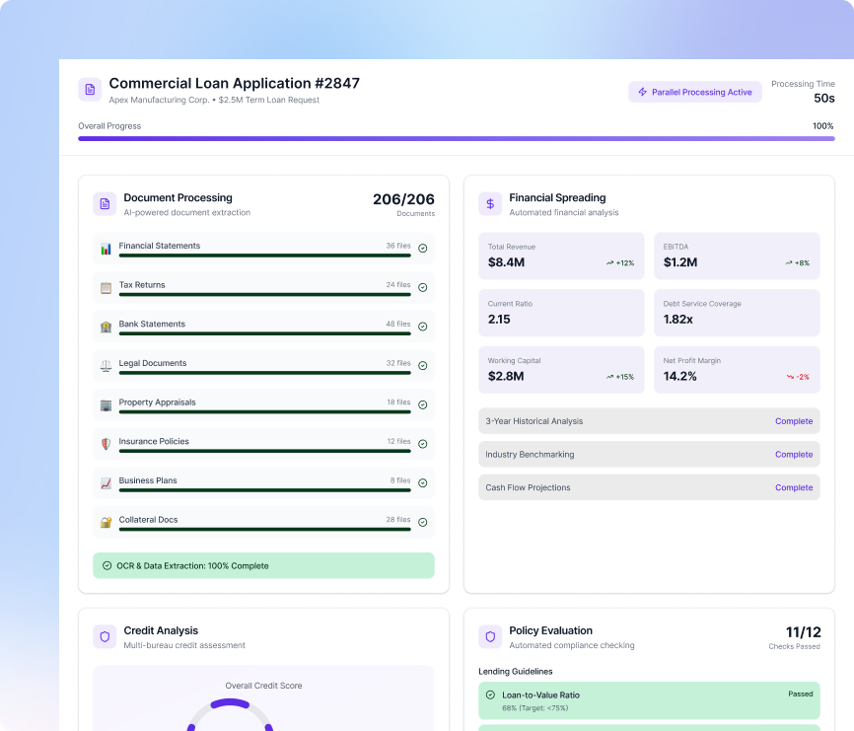Click the Overall Progress bar
The width and height of the screenshot is (854, 731).
tap(456, 139)
